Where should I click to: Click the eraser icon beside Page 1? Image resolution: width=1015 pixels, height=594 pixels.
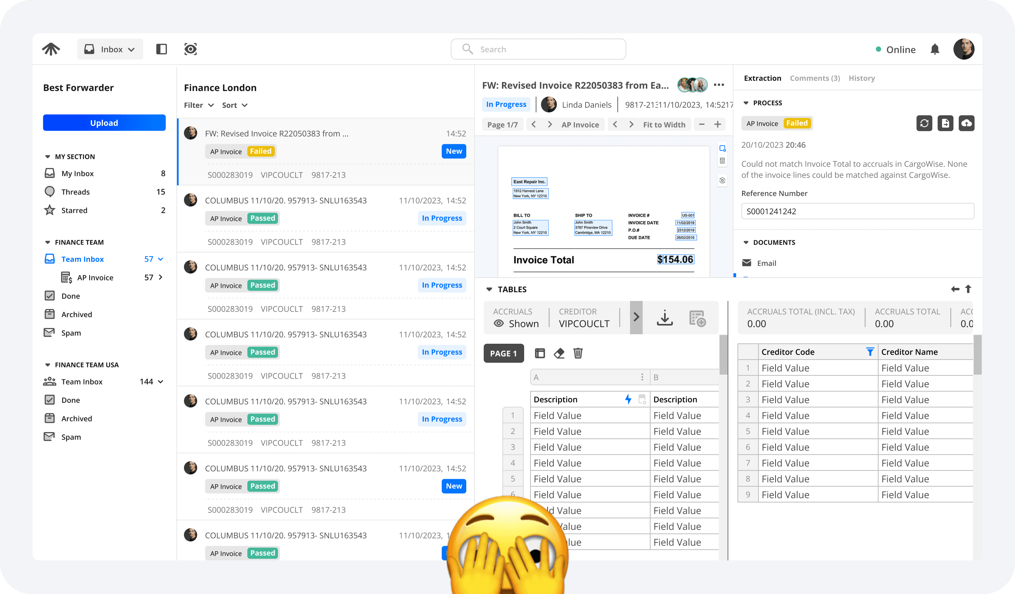click(559, 354)
